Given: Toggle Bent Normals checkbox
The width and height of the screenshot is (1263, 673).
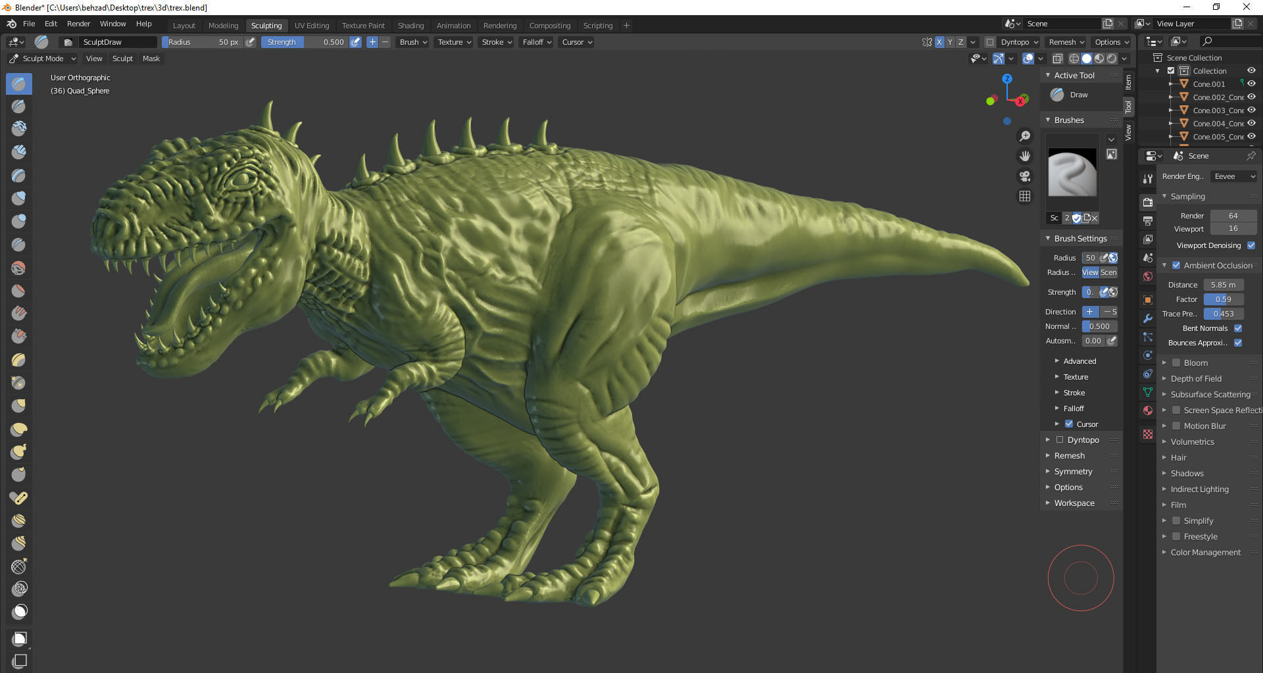Looking at the screenshot, I should click(x=1238, y=328).
